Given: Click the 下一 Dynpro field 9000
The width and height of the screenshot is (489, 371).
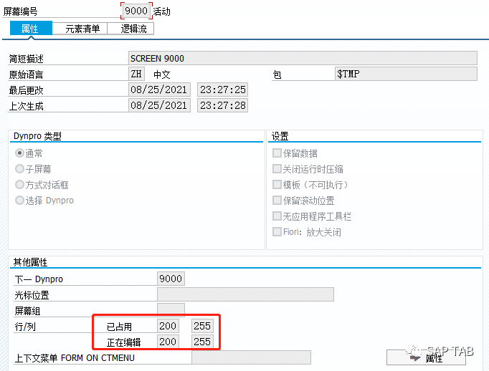Looking at the screenshot, I should tap(171, 279).
